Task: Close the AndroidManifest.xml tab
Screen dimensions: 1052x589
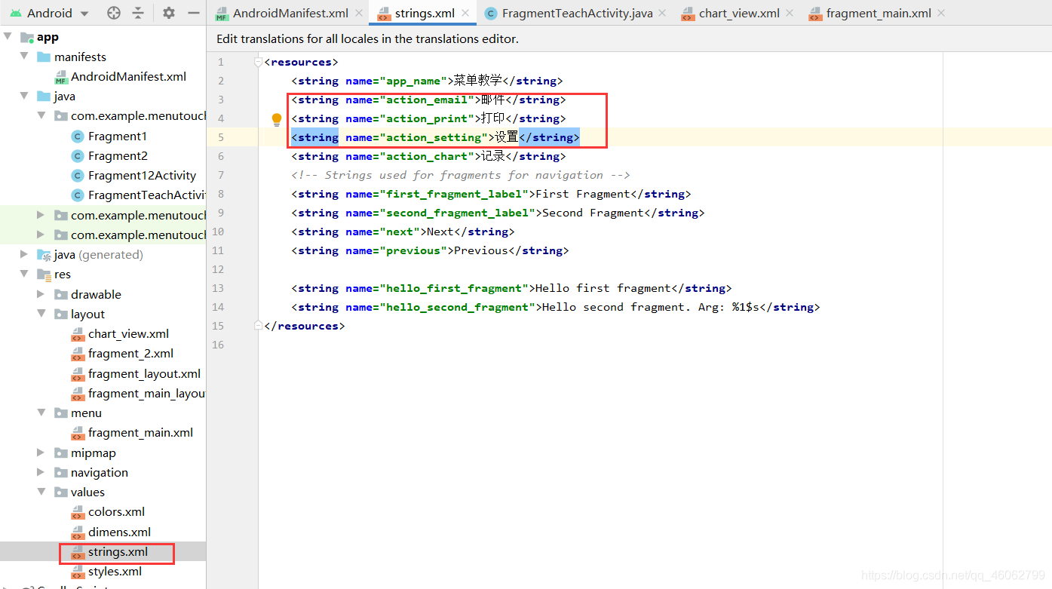Action: pyautogui.click(x=358, y=14)
